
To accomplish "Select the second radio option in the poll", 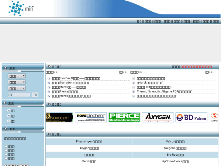I will [6, 150].
